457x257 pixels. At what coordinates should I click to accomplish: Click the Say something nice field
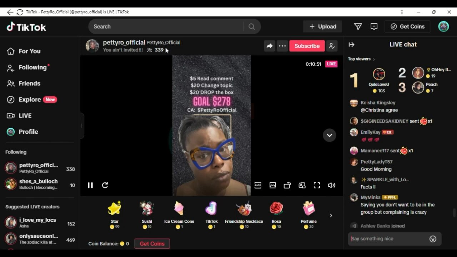[x=388, y=239]
